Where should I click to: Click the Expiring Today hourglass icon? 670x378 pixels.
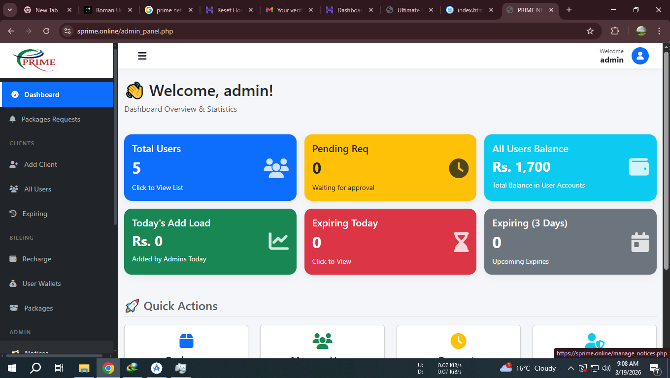pyautogui.click(x=461, y=242)
